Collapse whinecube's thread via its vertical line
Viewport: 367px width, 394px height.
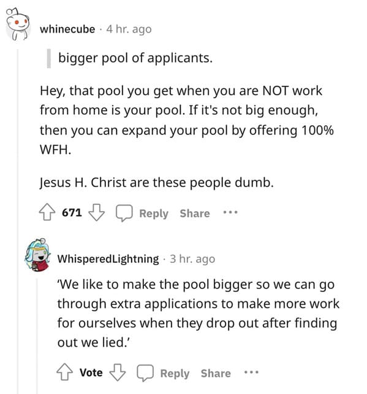[18, 221]
